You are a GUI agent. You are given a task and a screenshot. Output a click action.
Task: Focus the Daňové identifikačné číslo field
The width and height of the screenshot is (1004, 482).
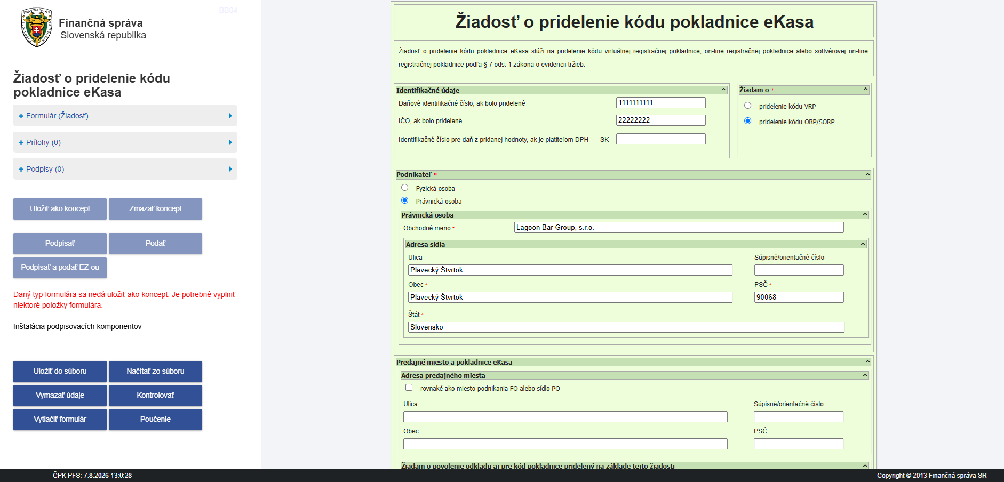(x=660, y=102)
